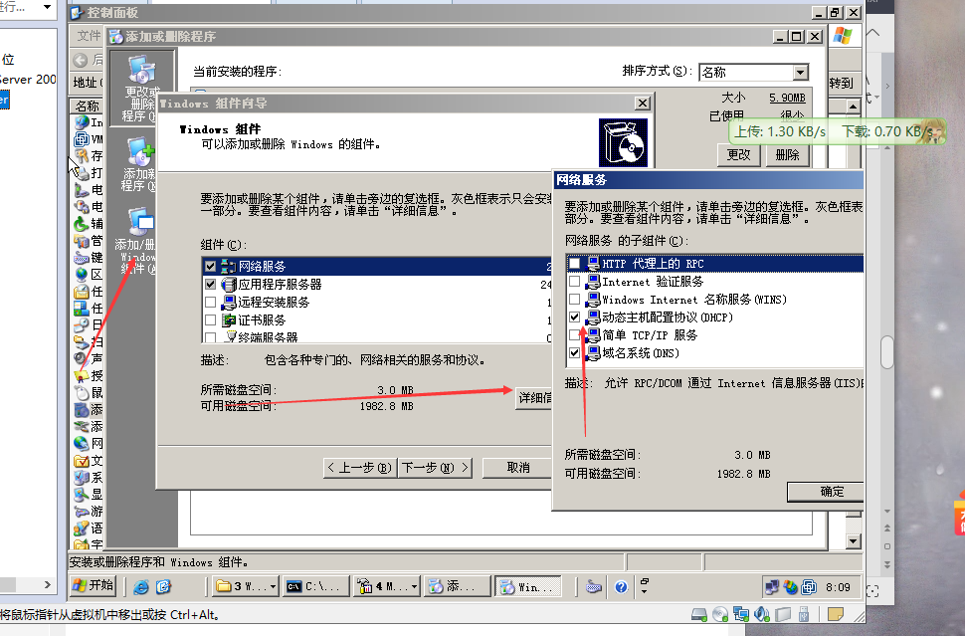Launch Internet Explorer from the quick launch bar

[x=141, y=587]
